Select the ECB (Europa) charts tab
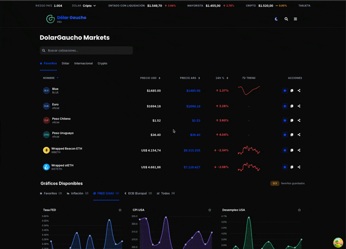346x249 pixels. 138,193
